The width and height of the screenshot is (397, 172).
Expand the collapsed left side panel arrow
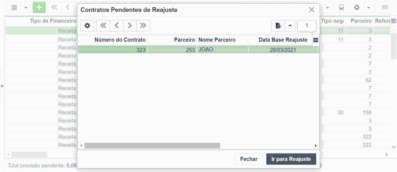coord(2,86)
